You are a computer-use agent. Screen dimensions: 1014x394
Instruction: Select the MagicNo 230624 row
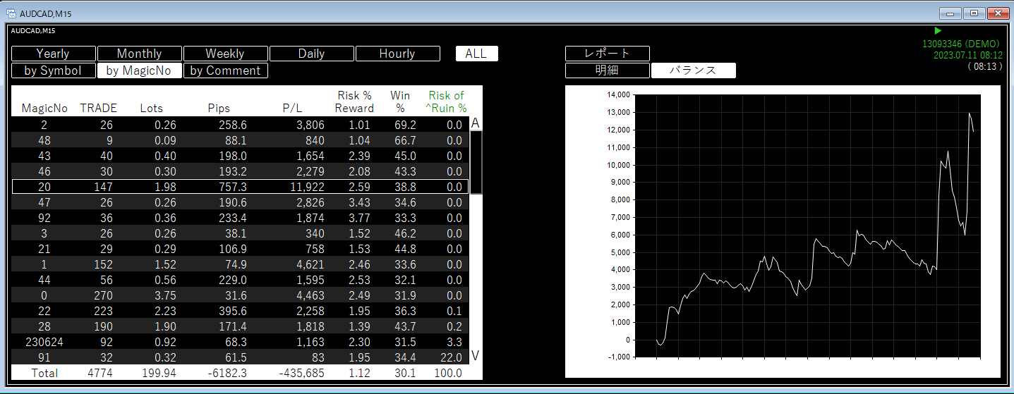click(240, 342)
